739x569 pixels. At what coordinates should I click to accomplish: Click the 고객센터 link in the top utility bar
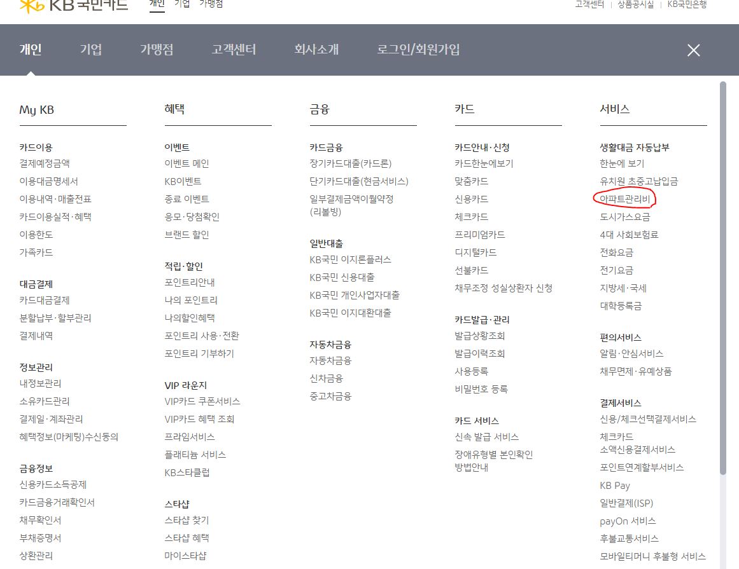coord(589,4)
